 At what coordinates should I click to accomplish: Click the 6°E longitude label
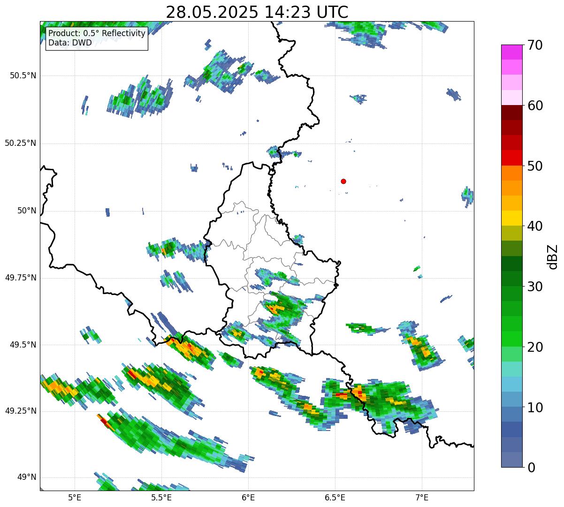(x=248, y=497)
